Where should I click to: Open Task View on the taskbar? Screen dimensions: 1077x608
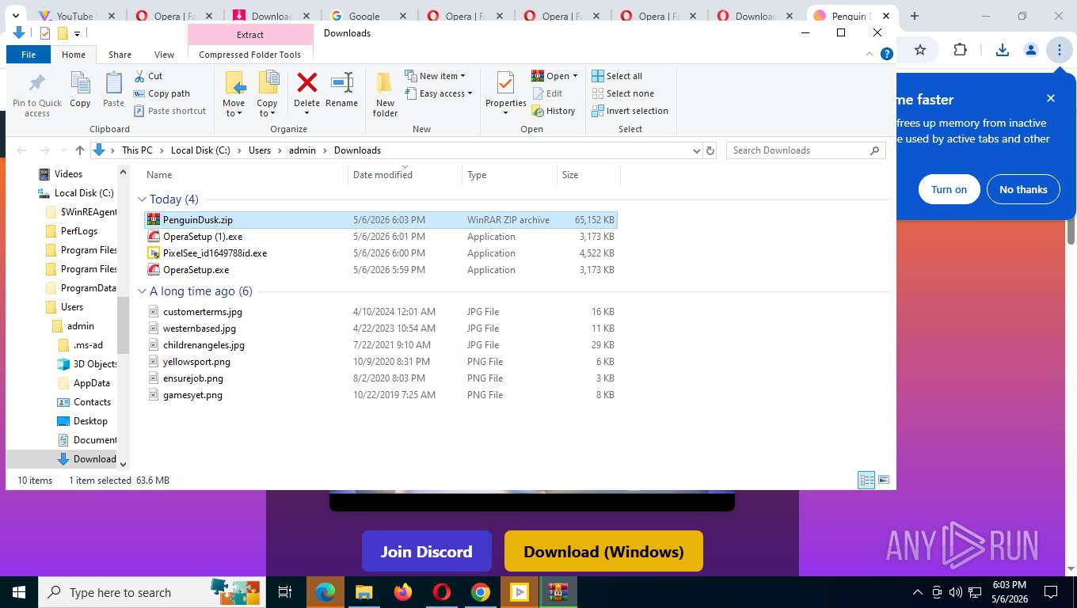286,592
